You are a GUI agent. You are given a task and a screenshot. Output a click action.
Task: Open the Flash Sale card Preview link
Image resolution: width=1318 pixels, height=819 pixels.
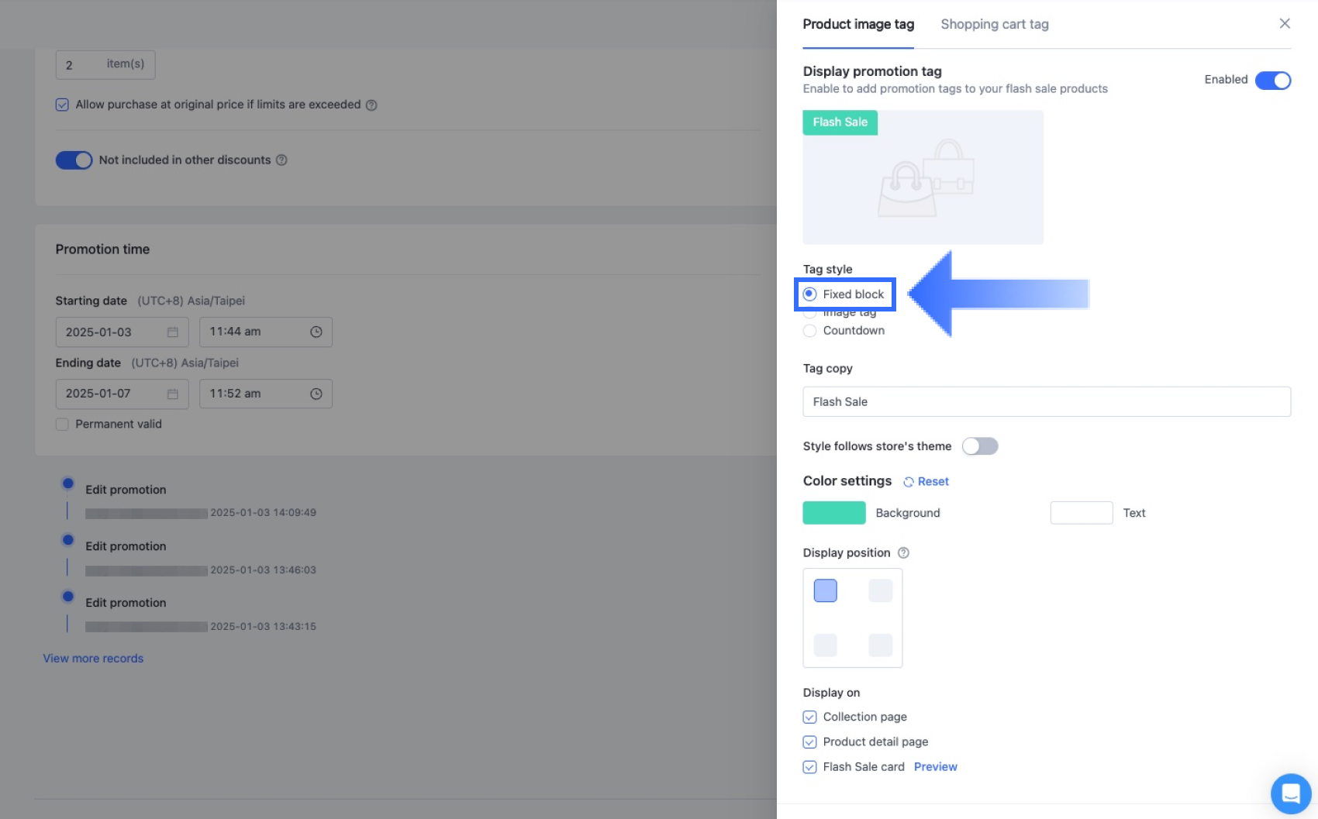coord(935,767)
